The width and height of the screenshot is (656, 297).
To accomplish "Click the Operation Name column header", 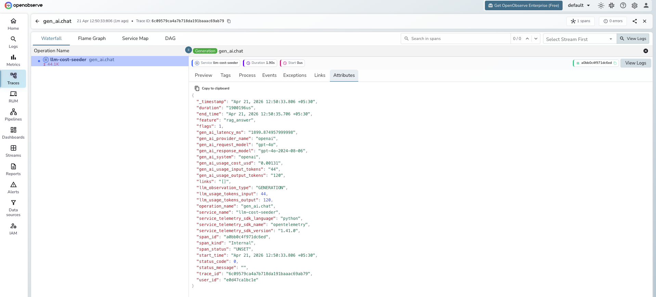I will 52,51.
